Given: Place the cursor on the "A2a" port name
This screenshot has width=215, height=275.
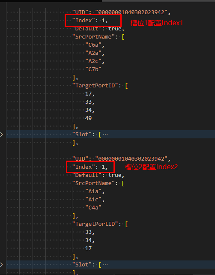Looking at the screenshot, I should point(93,53).
